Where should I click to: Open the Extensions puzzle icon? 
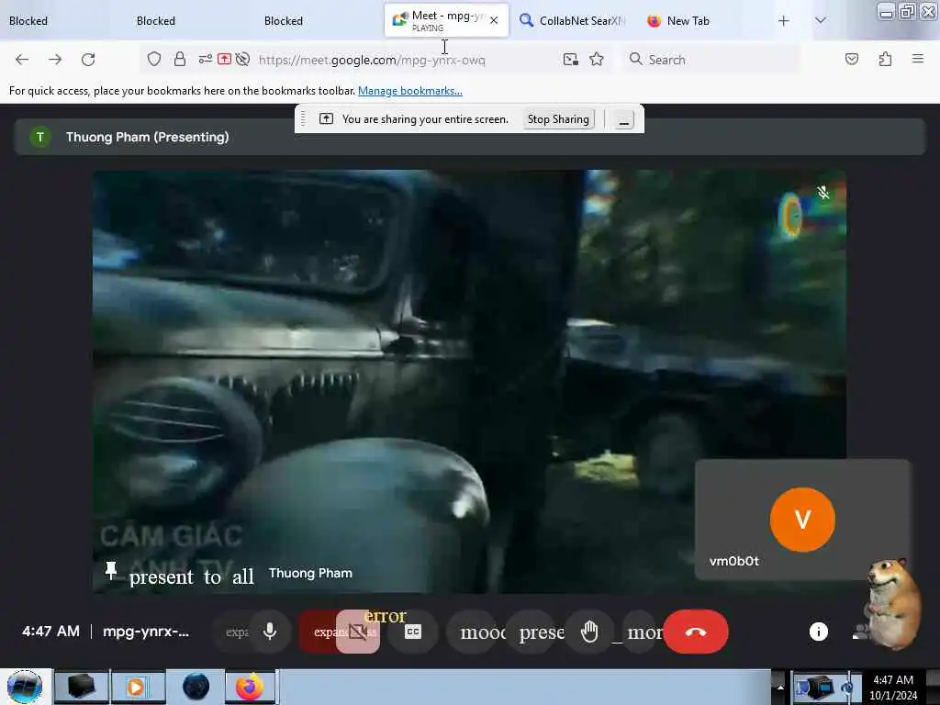885,59
